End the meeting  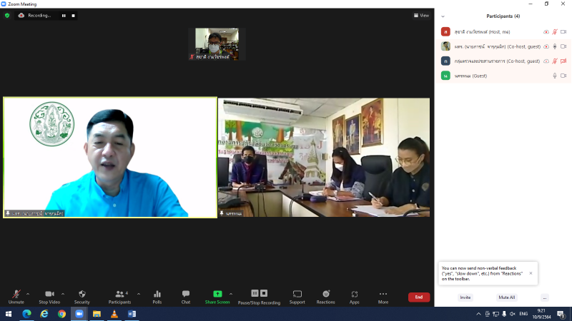coord(419,297)
